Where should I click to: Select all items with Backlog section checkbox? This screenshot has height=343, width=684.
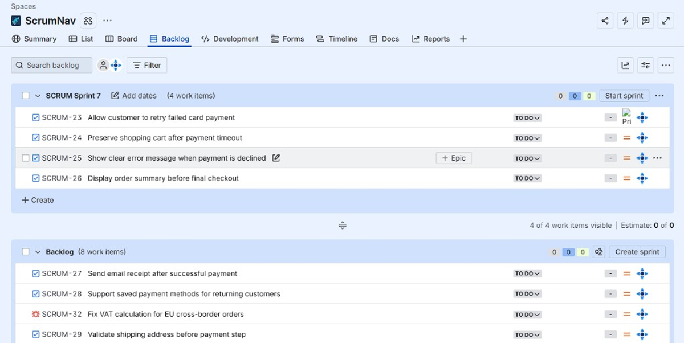[x=26, y=252]
